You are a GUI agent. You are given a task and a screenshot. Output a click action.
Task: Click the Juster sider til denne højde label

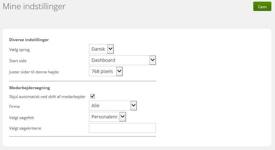[x=34, y=72]
